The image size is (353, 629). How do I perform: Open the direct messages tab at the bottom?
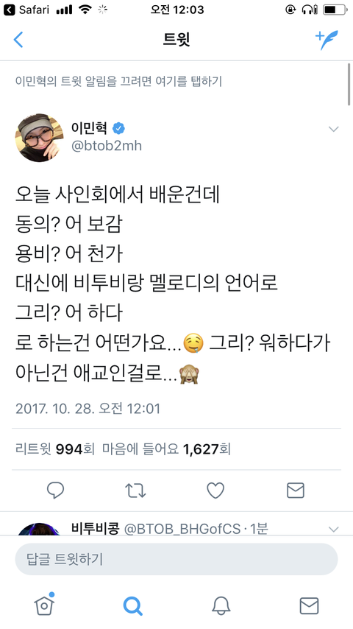[310, 605]
